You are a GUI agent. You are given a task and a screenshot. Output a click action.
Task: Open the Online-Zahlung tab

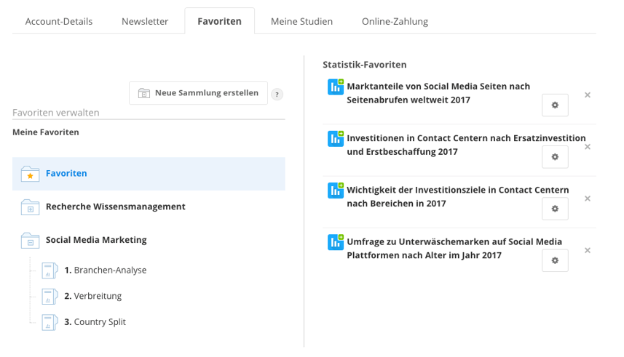395,22
